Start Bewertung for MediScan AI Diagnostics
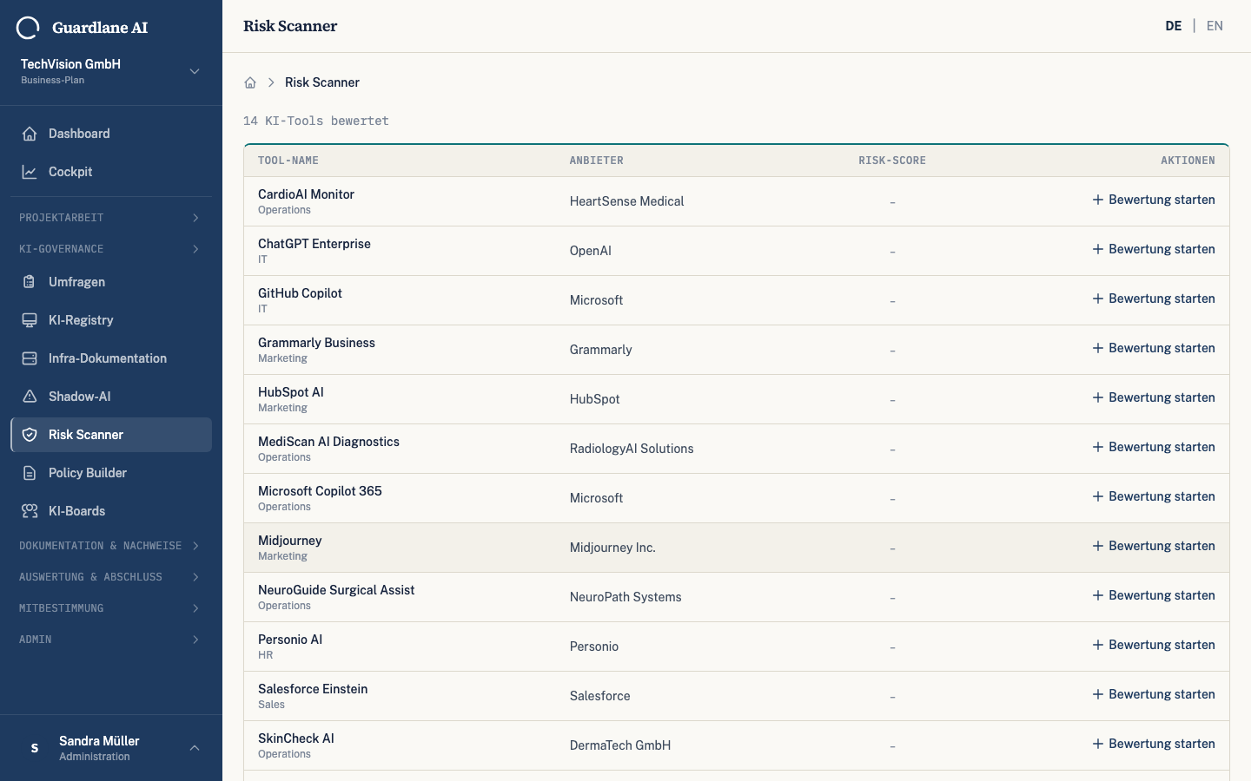 coord(1154,447)
